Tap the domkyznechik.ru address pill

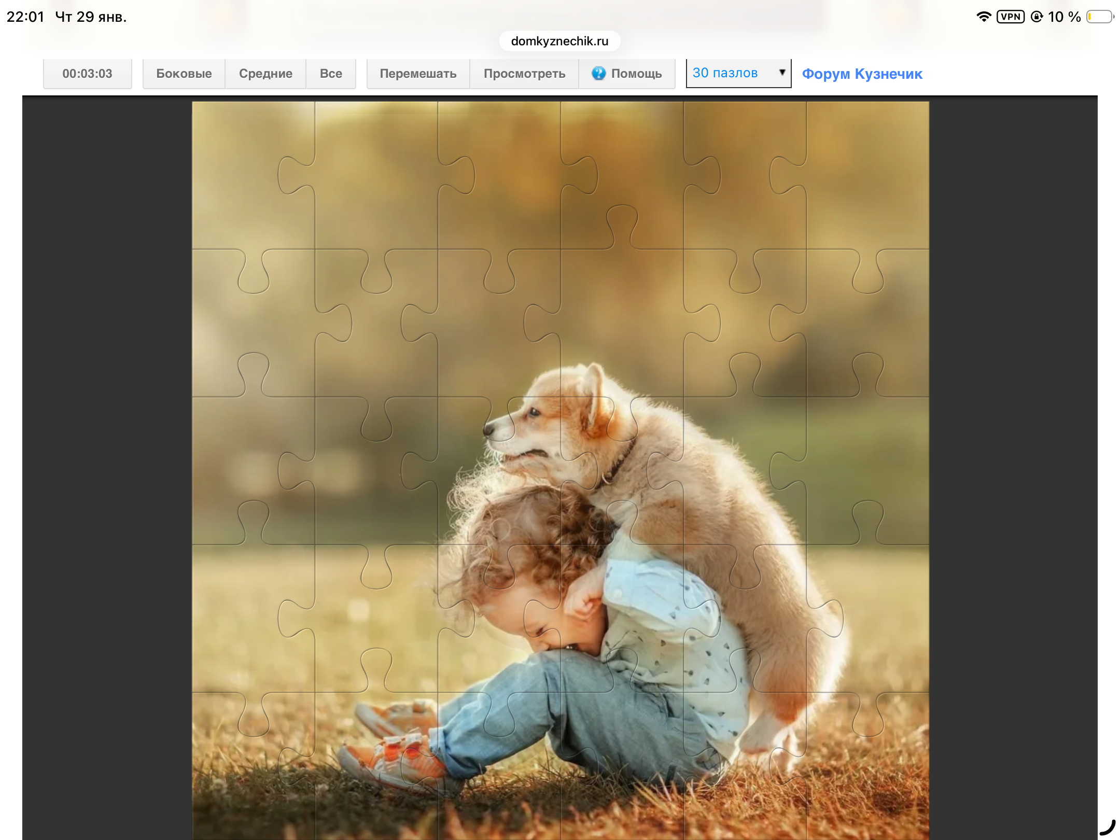(559, 41)
